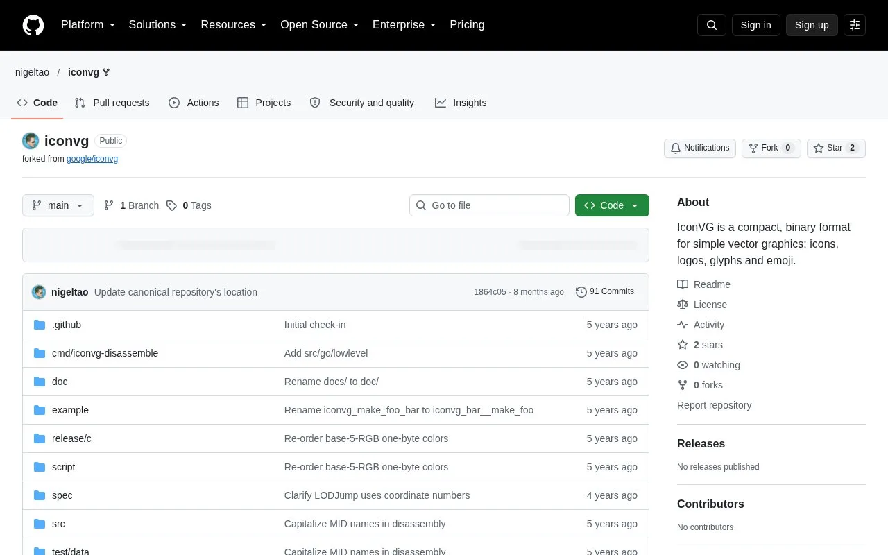The height and width of the screenshot is (555, 888).
Task: Expand the Platform menu
Action: tap(88, 25)
